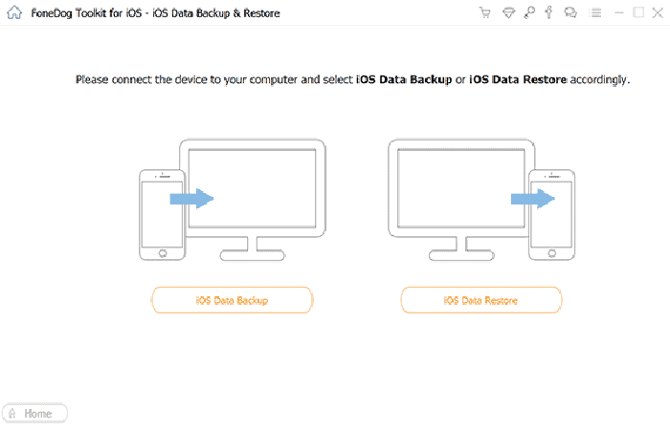The width and height of the screenshot is (670, 430).
Task: Click the phone in the restore illustration
Action: coord(551,215)
